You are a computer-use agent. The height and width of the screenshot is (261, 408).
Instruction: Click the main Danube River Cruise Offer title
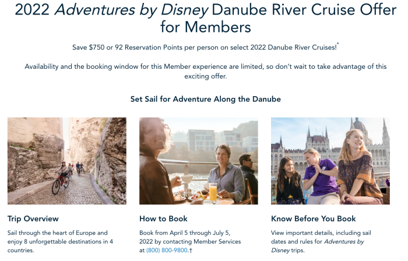point(204,17)
